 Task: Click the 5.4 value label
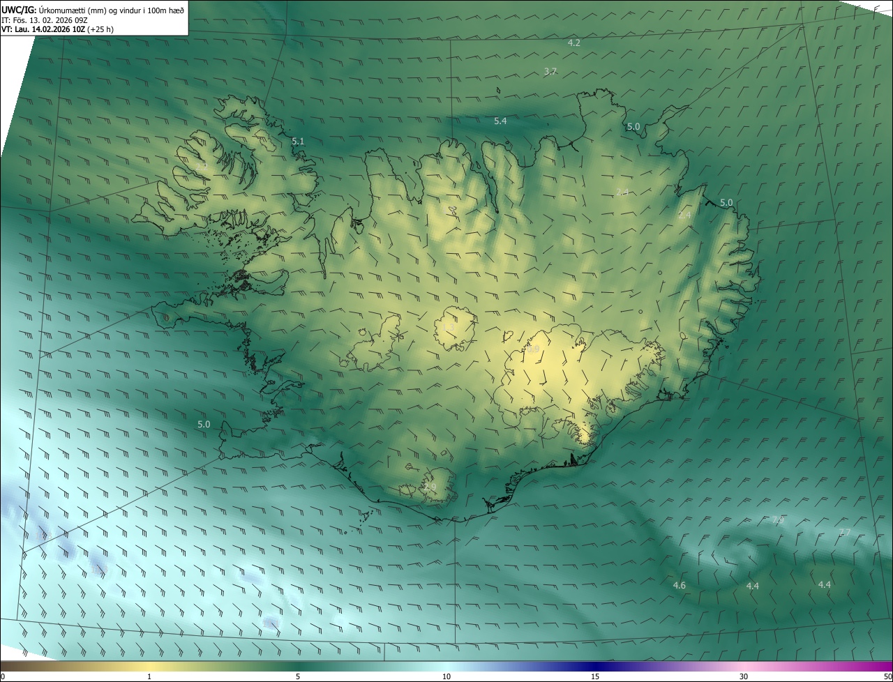click(x=500, y=121)
